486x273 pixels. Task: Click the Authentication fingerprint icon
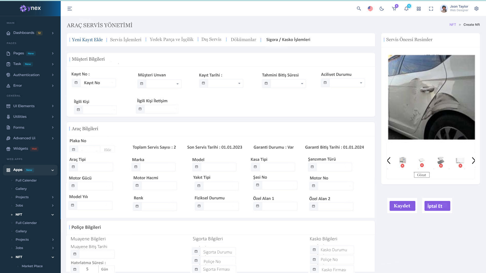pyautogui.click(x=8, y=75)
